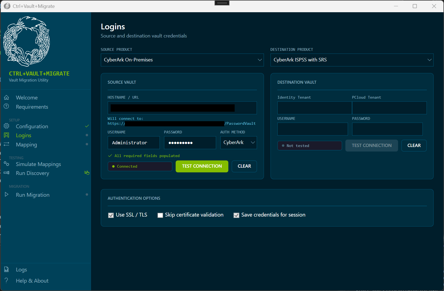The height and width of the screenshot is (291, 444).
Task: Click the destination vault Password field
Action: coord(387,129)
